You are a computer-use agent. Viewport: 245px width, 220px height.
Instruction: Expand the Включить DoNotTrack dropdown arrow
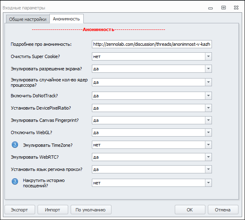click(208, 96)
